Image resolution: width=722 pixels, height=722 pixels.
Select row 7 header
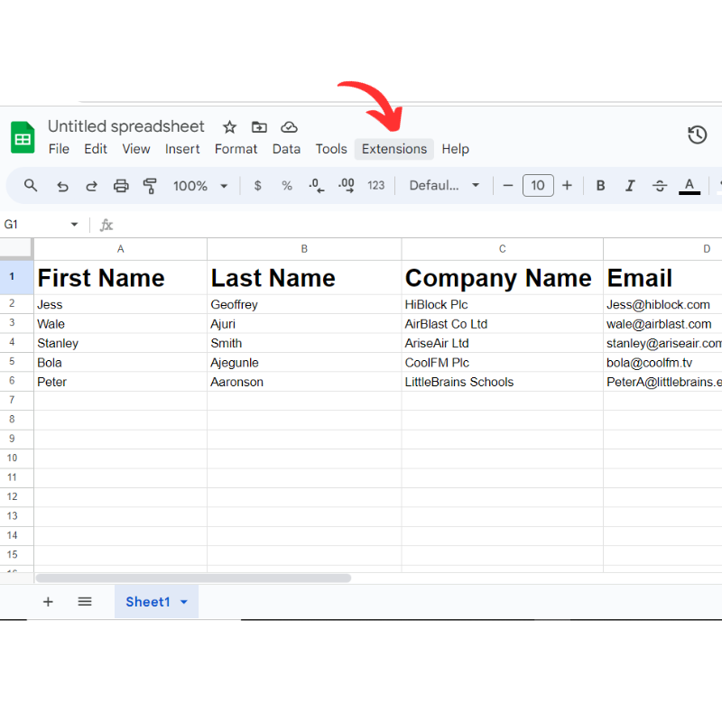click(16, 401)
